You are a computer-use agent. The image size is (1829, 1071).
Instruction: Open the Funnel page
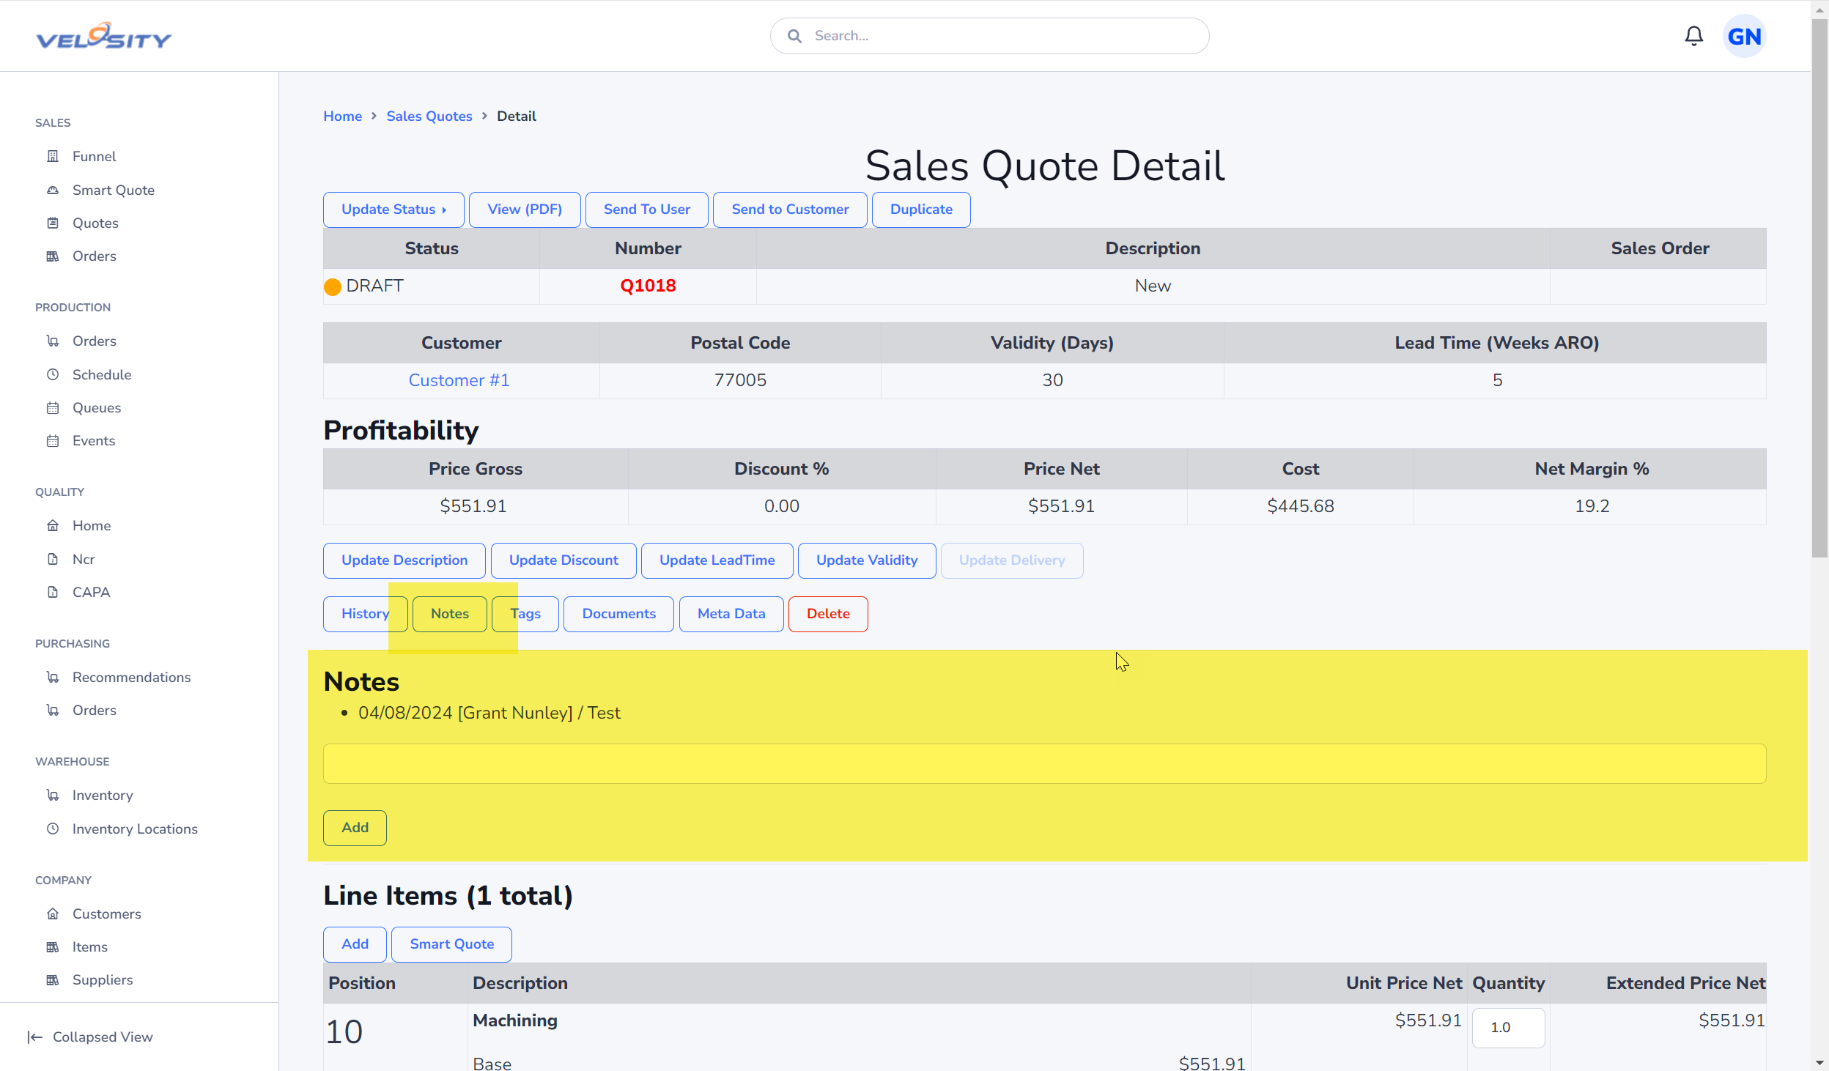[x=94, y=156]
